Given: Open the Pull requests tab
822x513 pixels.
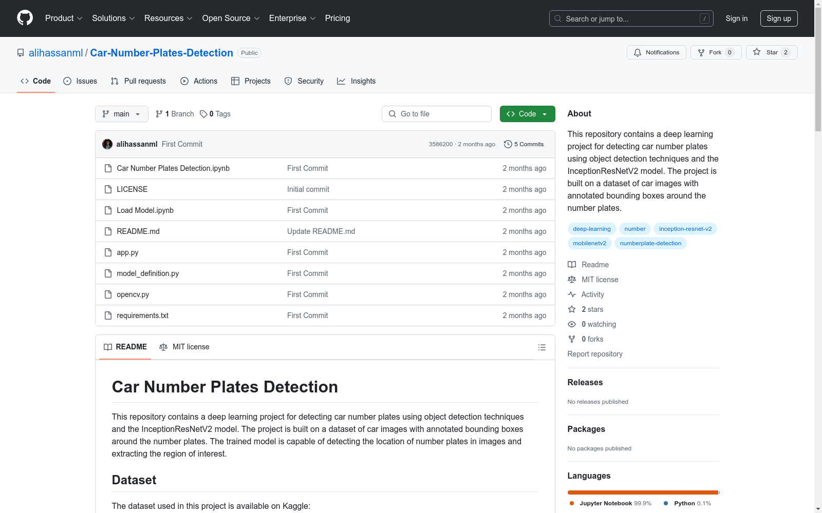Looking at the screenshot, I should [x=138, y=81].
